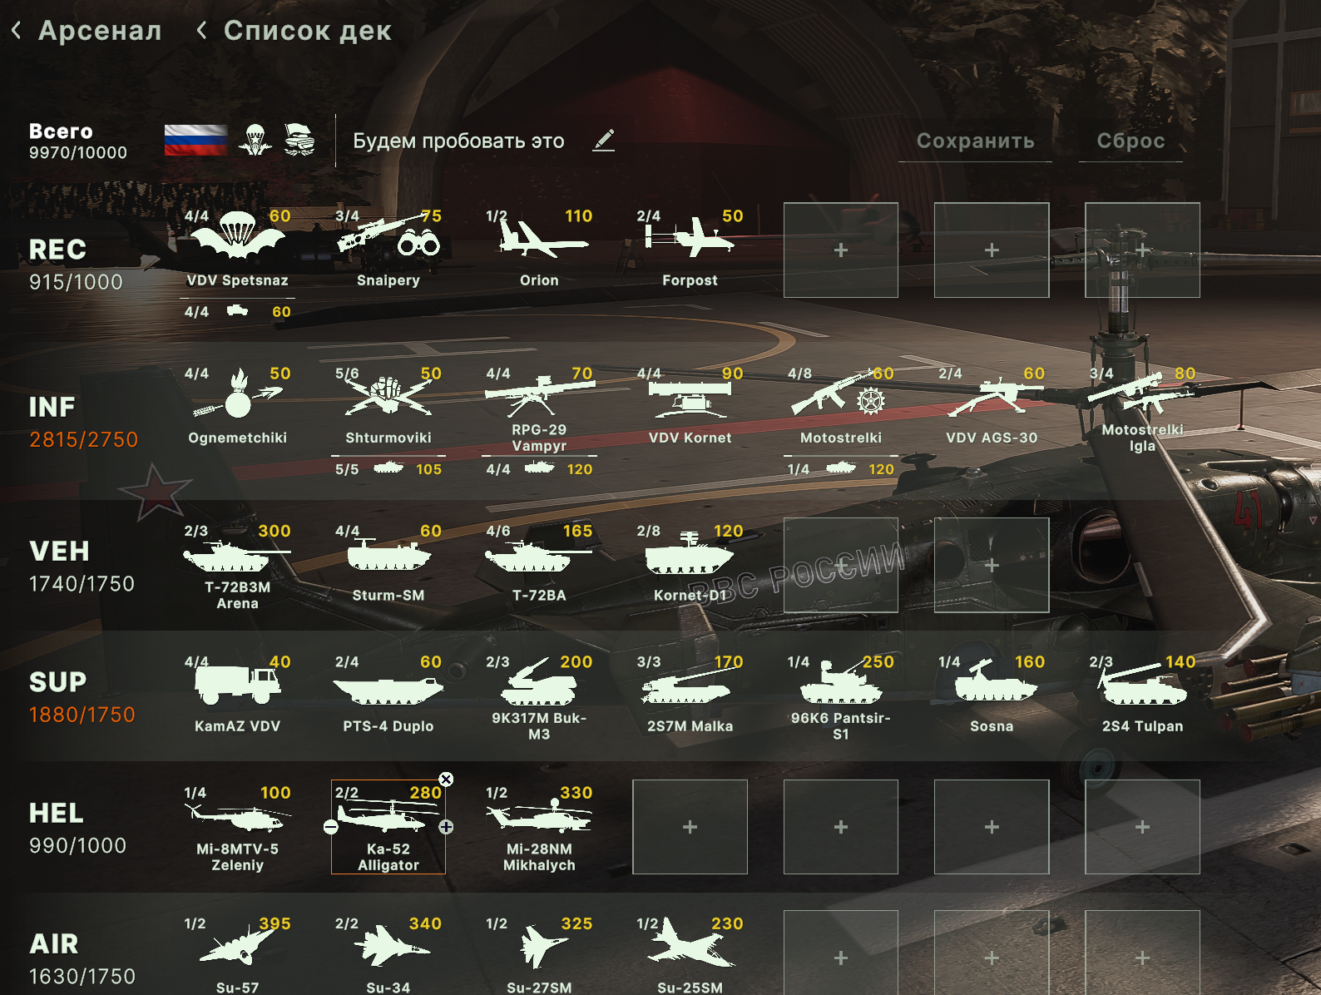Increase Ka-52 Alligator count with plus
The image size is (1321, 995).
446,827
